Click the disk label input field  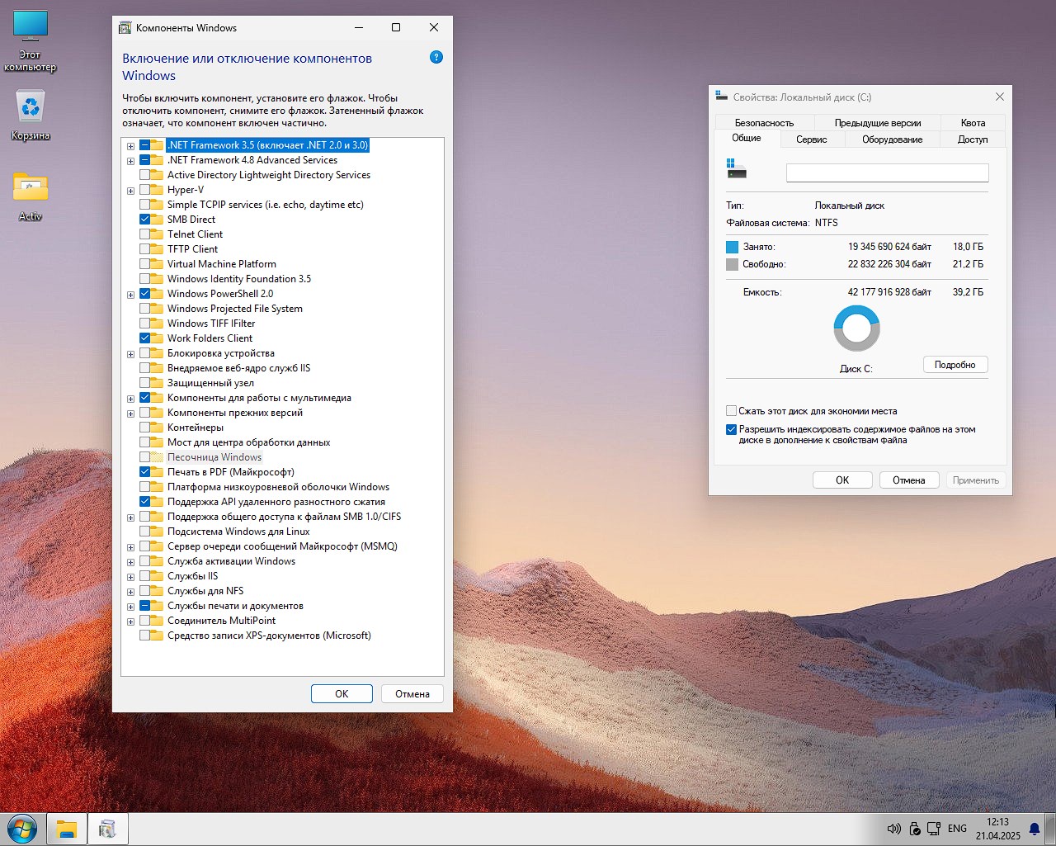click(x=887, y=173)
